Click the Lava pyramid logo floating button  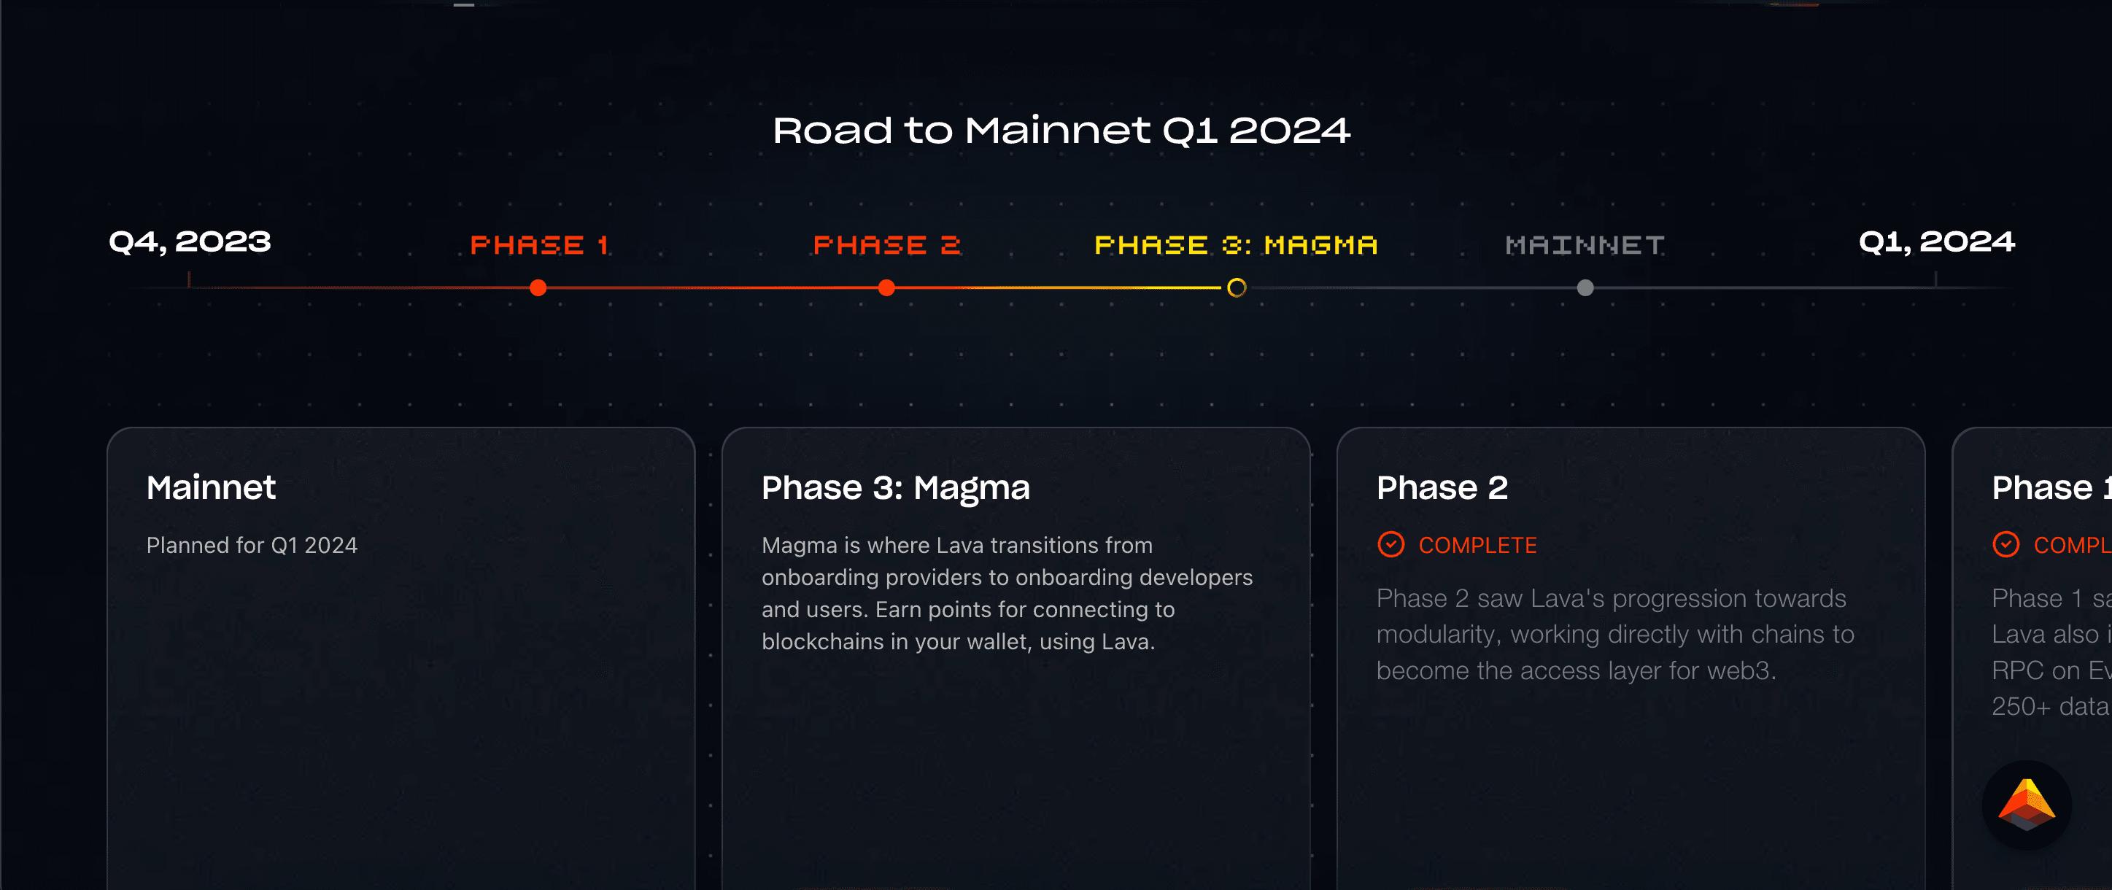pos(2026,804)
